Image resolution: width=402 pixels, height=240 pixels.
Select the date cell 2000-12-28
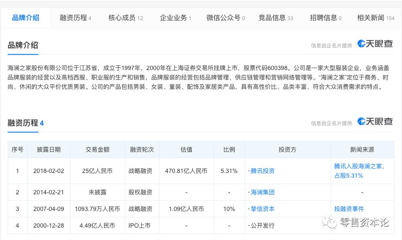pos(49,225)
